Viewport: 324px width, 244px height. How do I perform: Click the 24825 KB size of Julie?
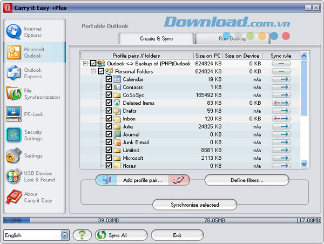[x=210, y=126]
